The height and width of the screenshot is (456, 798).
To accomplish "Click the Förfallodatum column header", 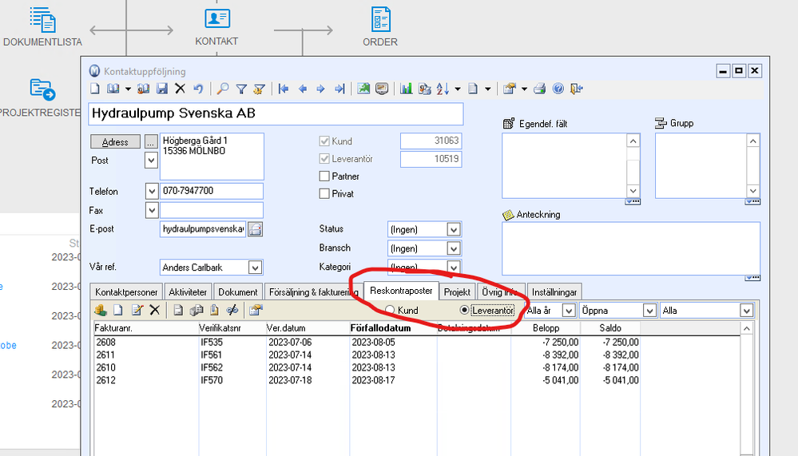I will 380,328.
